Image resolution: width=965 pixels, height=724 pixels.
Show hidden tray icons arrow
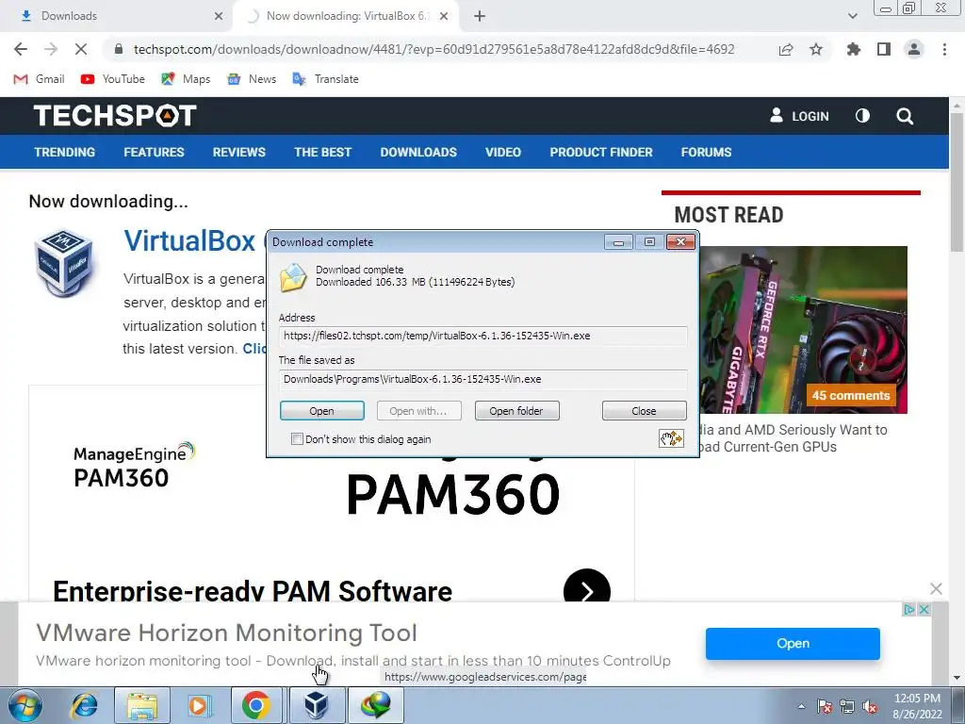point(801,706)
